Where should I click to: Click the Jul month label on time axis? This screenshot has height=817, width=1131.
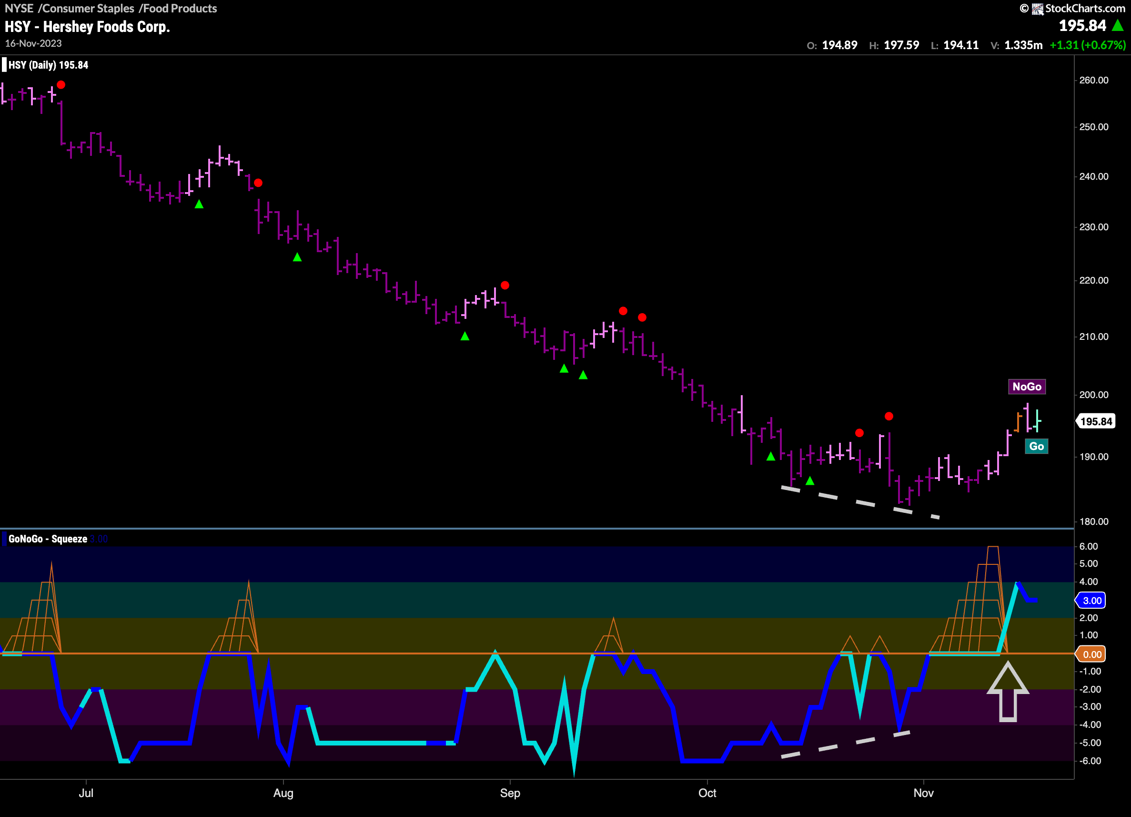click(86, 793)
